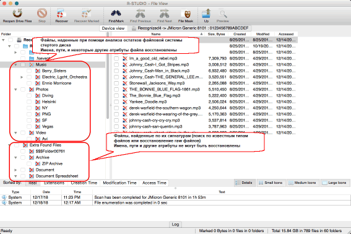Click the Video folder icon in the tree

click(x=32, y=133)
